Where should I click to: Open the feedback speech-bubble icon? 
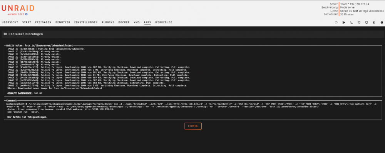pyautogui.click(x=359, y=22)
